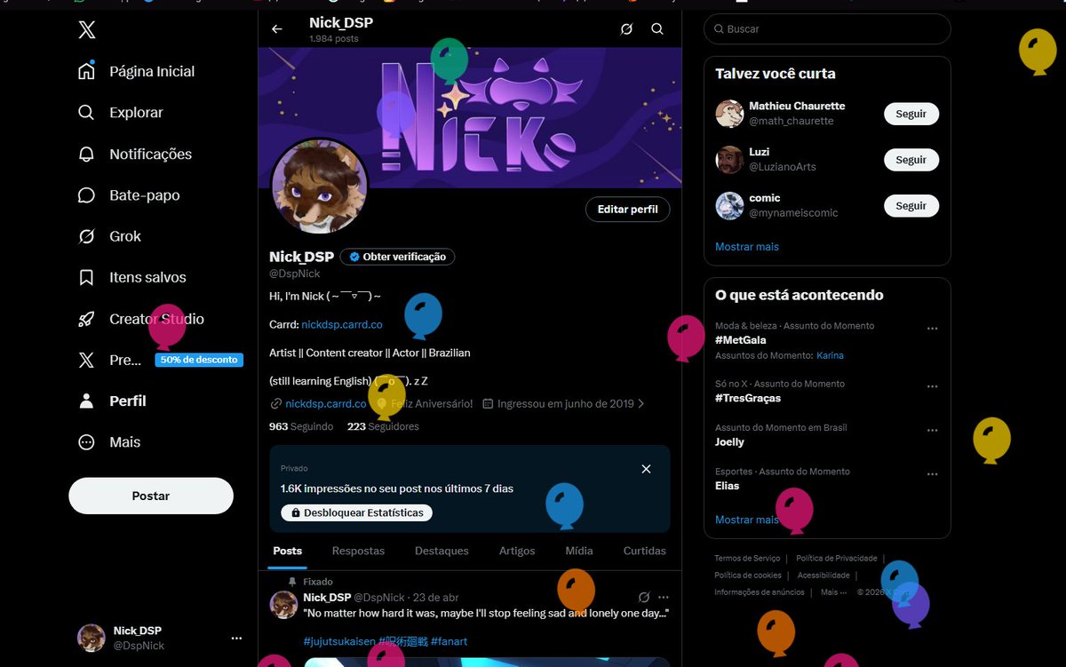Open Luzi's avatar
The width and height of the screenshot is (1066, 667).
(729, 160)
